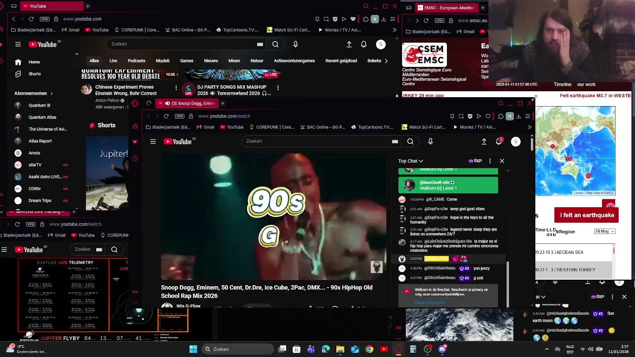This screenshot has height=357, width=635.
Task: Expand the Abonnementen section chevron
Action: point(51,93)
